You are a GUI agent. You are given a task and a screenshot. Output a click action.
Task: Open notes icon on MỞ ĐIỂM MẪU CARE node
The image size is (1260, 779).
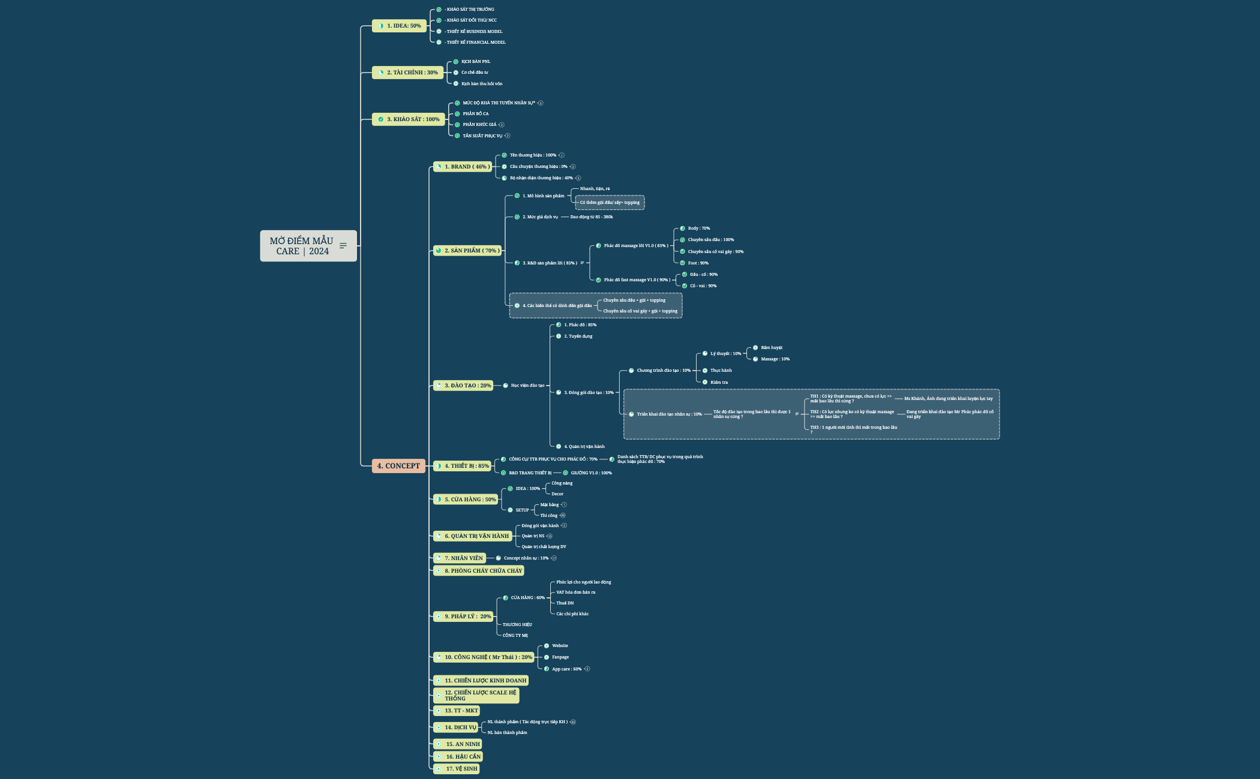coord(343,246)
